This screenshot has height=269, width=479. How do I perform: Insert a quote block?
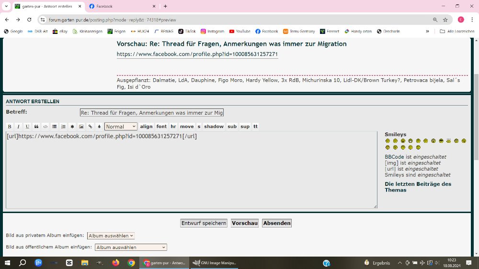(x=36, y=127)
